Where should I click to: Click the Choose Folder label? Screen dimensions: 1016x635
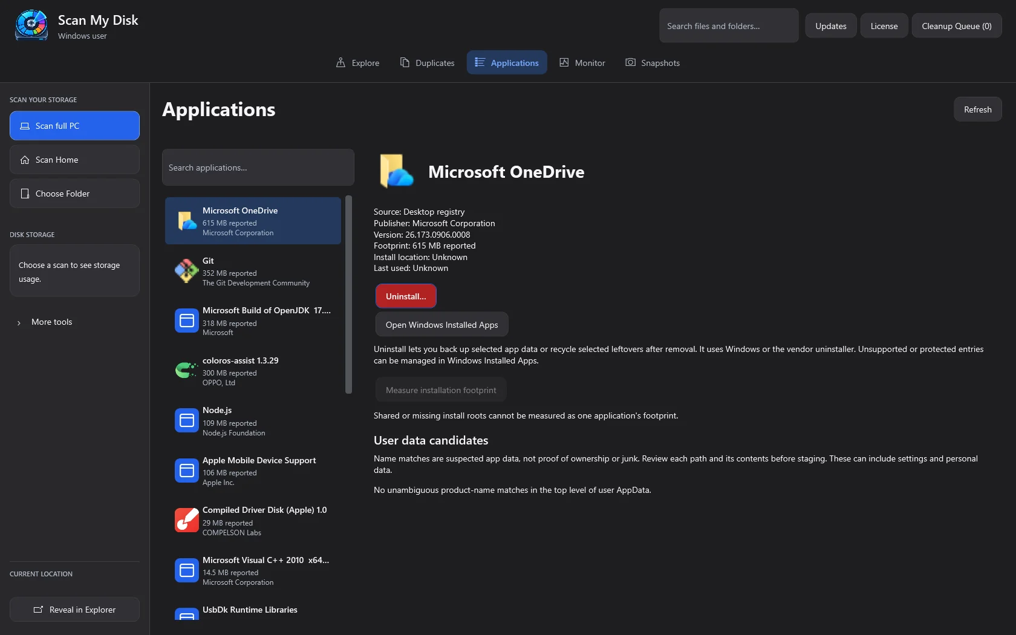click(62, 194)
